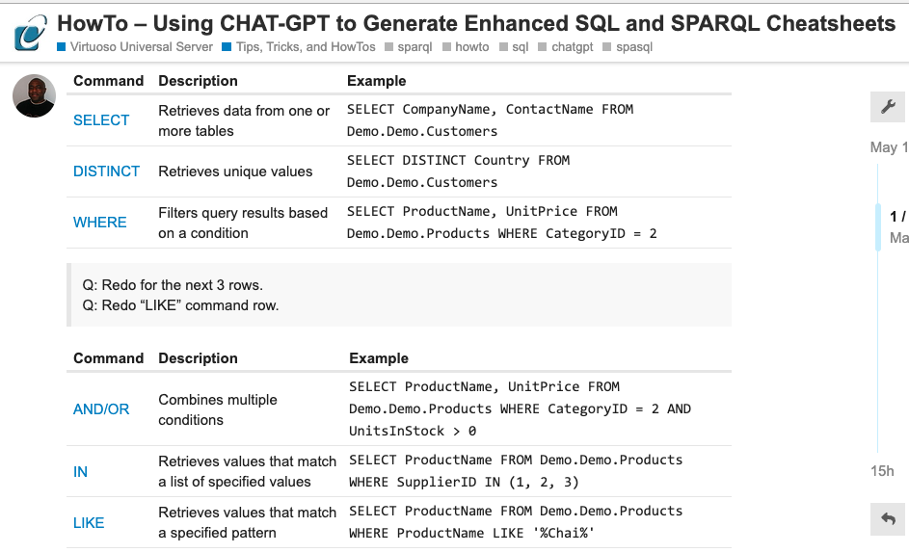Open the wrench admin actions icon
909x553 pixels.
(x=888, y=107)
